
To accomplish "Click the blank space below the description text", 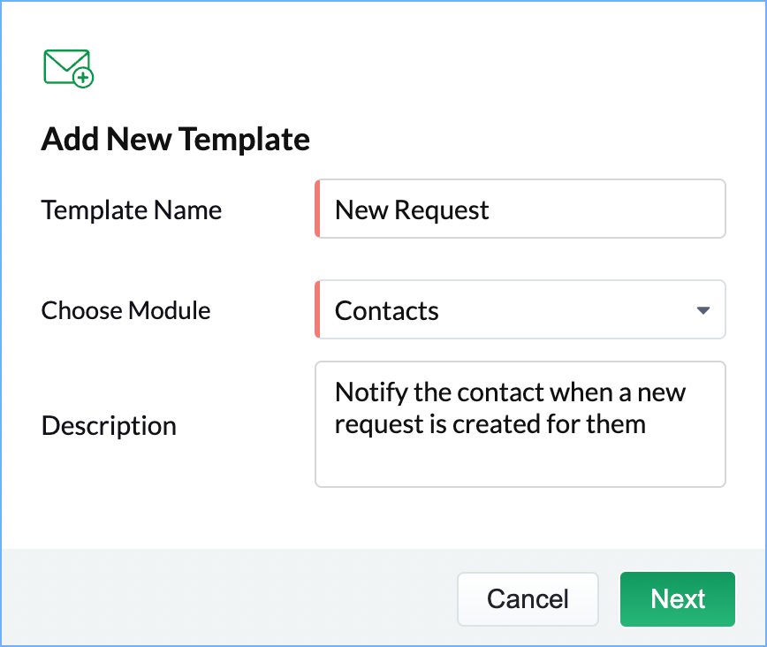I will 520,464.
